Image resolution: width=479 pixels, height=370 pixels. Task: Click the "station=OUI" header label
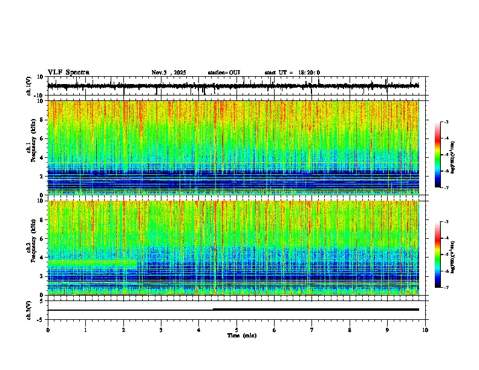pos(224,73)
